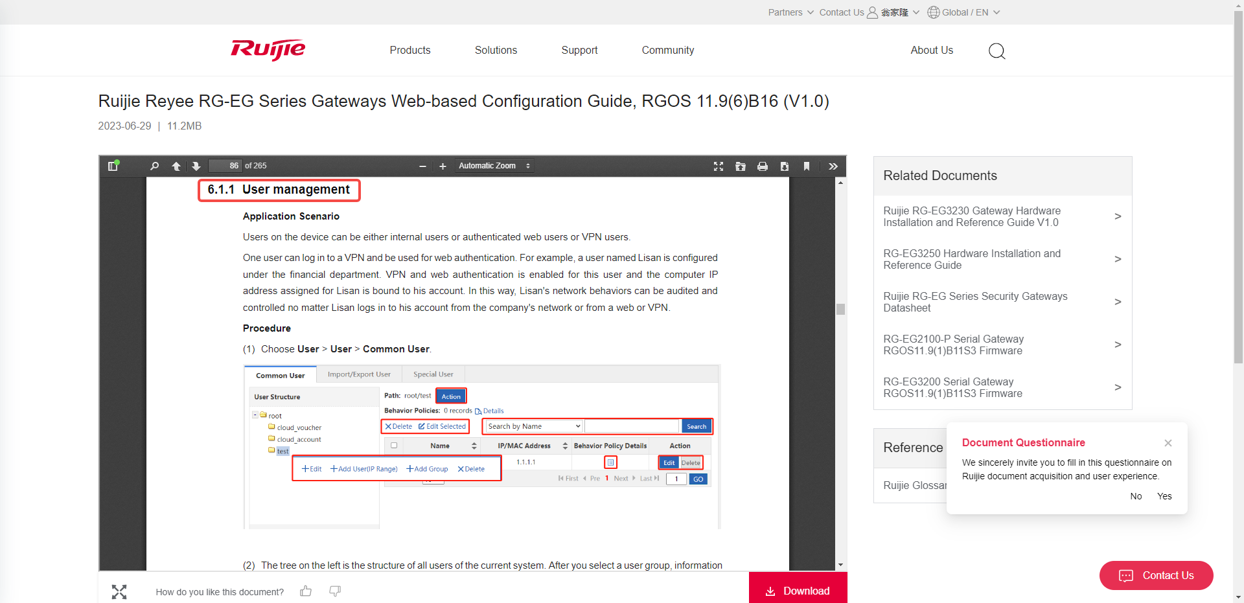This screenshot has width=1244, height=603.
Task: Open the site search magnifier
Action: pos(997,51)
